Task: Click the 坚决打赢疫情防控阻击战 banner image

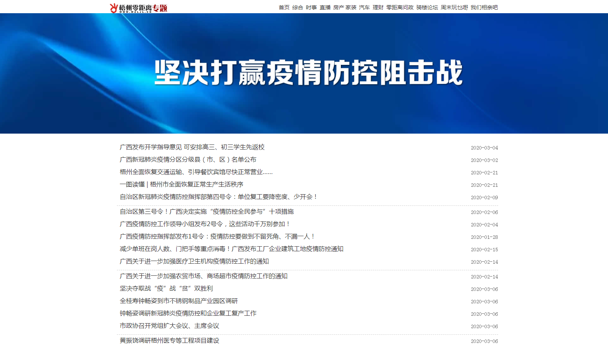Action: [304, 73]
